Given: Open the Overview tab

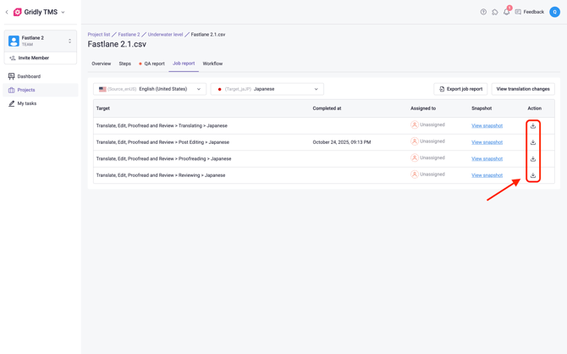Looking at the screenshot, I should pyautogui.click(x=101, y=64).
